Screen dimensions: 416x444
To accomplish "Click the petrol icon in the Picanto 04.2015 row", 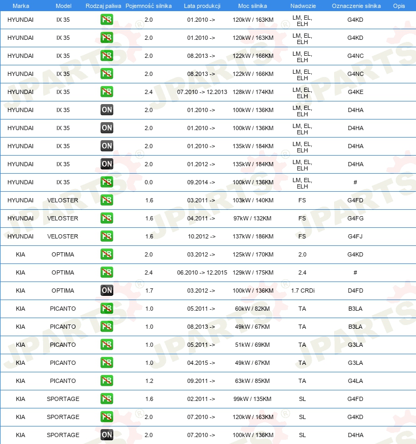I will [x=106, y=363].
